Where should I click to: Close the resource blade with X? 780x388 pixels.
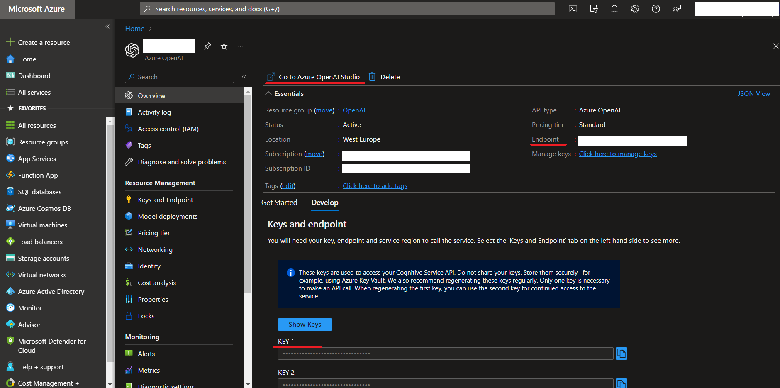click(775, 46)
